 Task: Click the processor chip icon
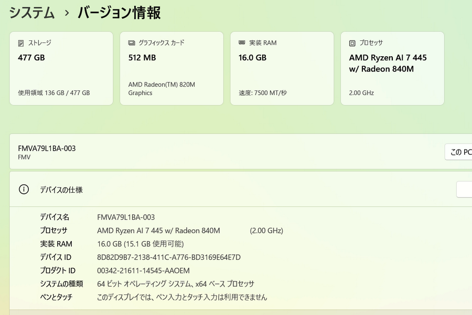(x=352, y=43)
